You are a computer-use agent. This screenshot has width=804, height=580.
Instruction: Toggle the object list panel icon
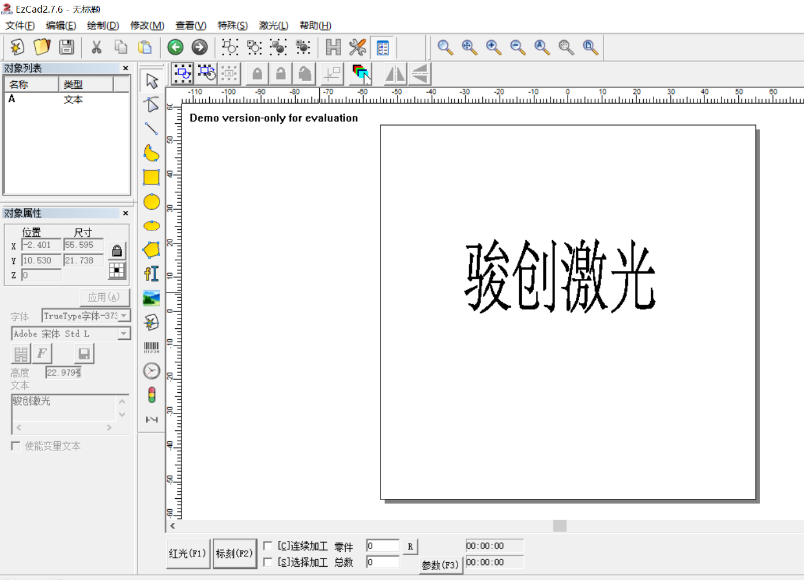(382, 47)
